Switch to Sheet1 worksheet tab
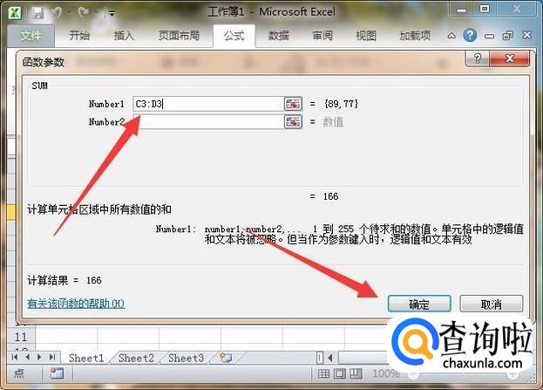The image size is (543, 390). point(86,358)
